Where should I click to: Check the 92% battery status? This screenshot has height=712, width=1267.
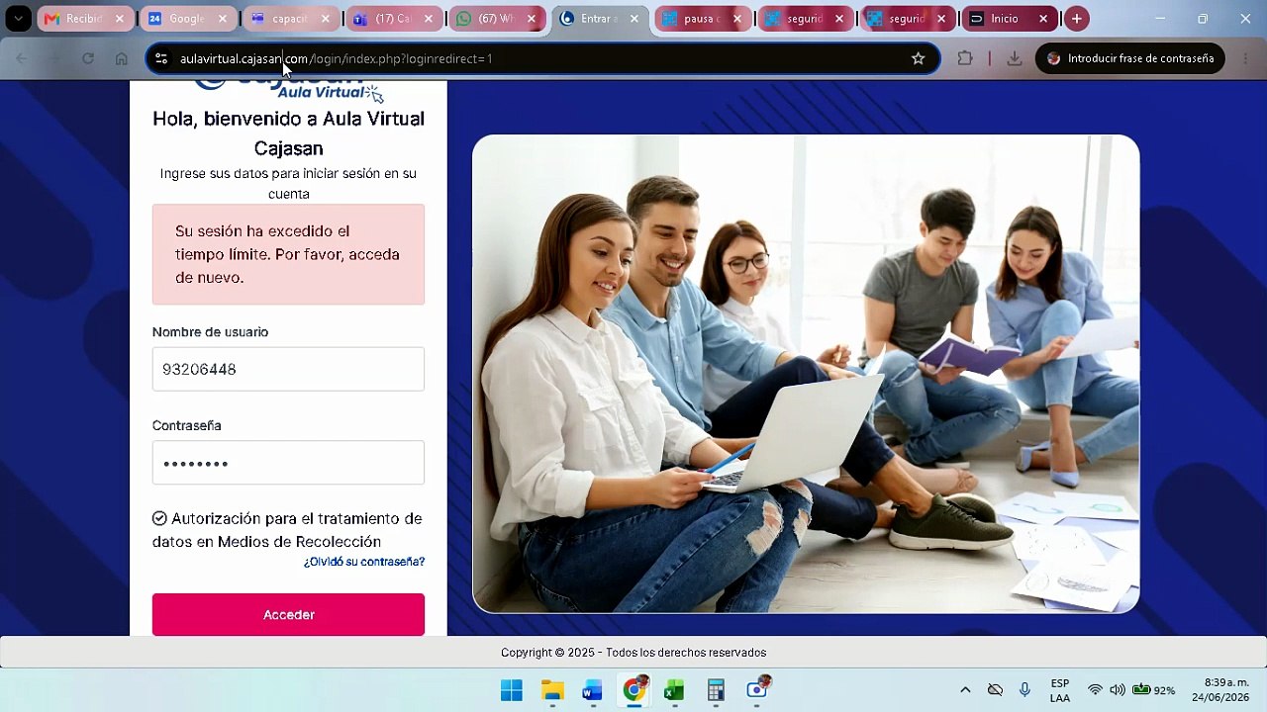(x=1154, y=690)
